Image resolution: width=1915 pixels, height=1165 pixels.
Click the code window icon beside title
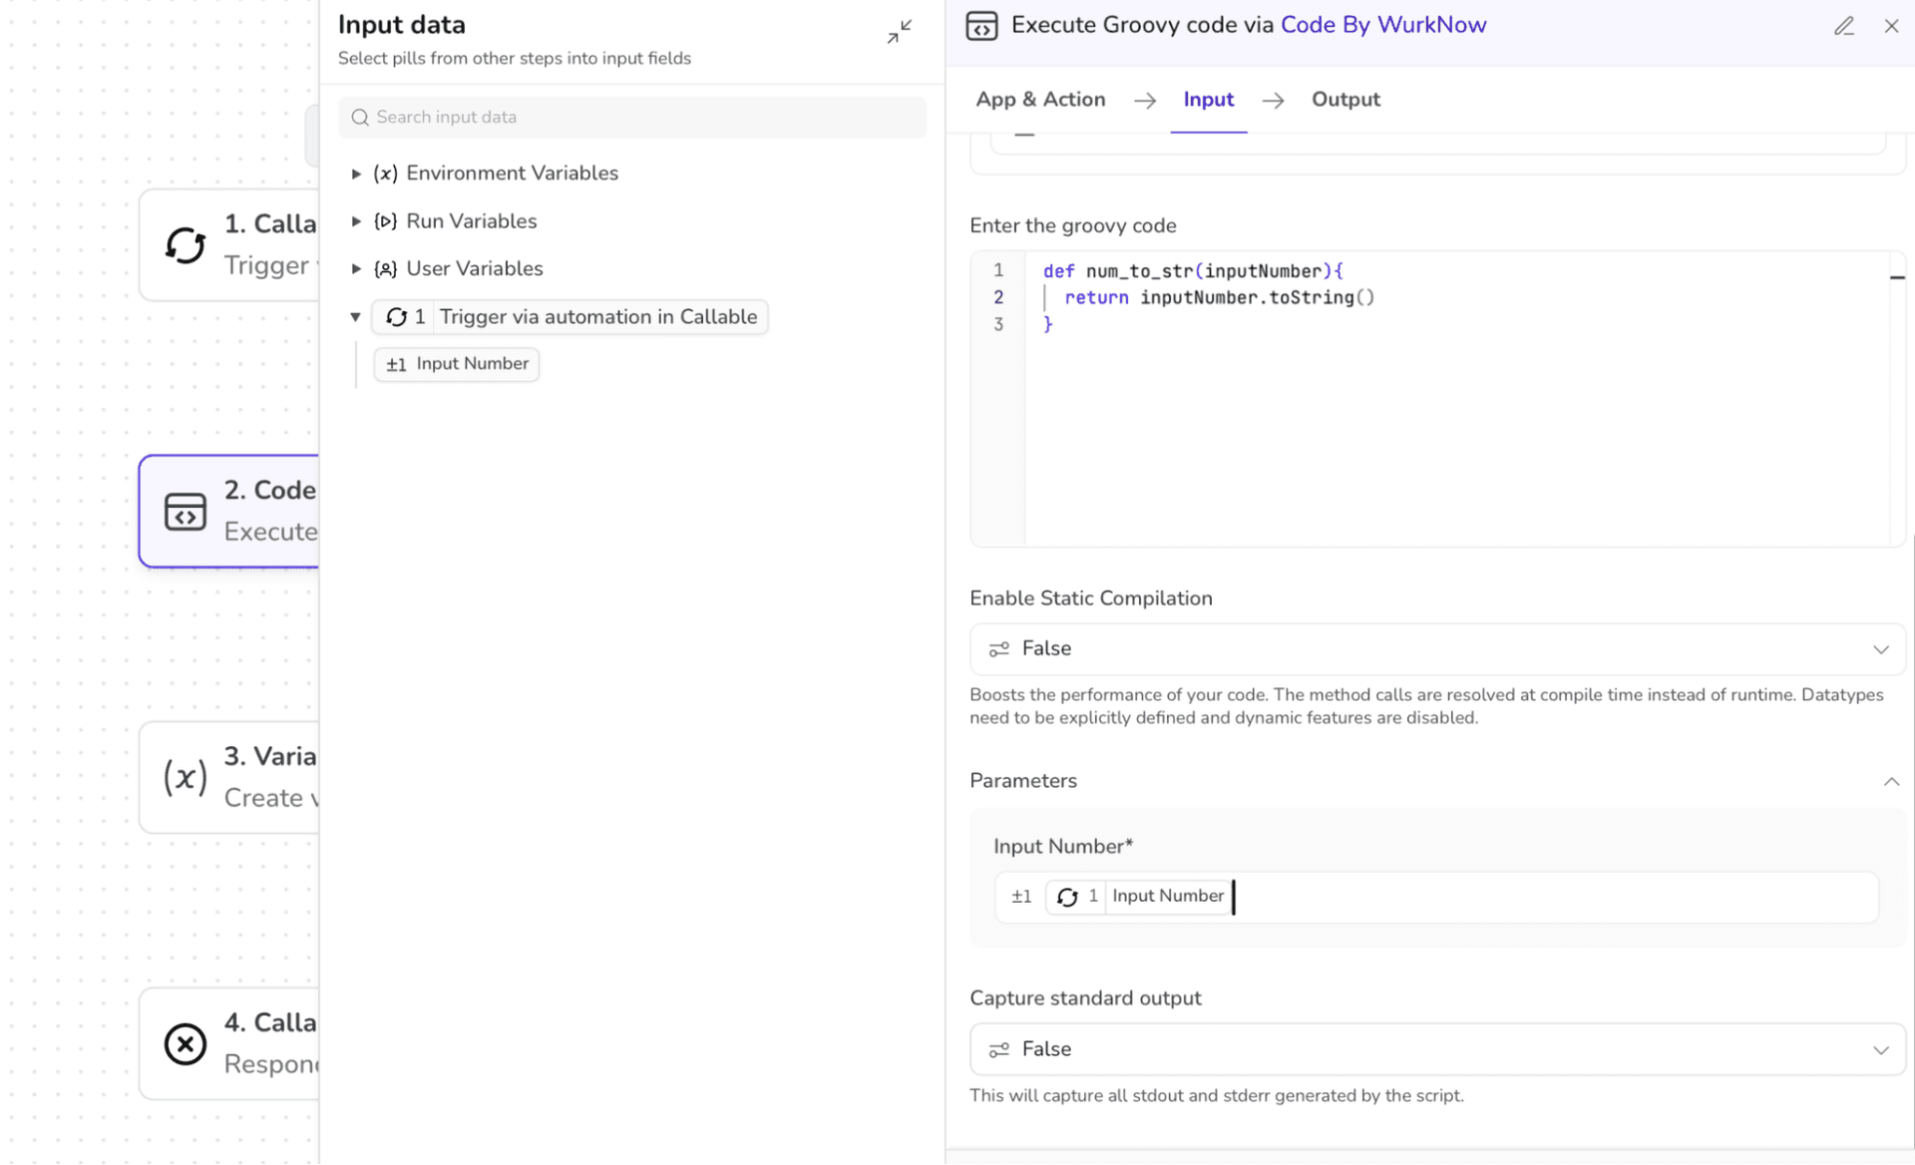point(981,26)
